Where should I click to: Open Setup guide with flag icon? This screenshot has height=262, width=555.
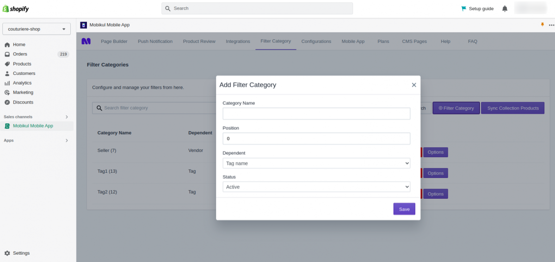(x=477, y=8)
